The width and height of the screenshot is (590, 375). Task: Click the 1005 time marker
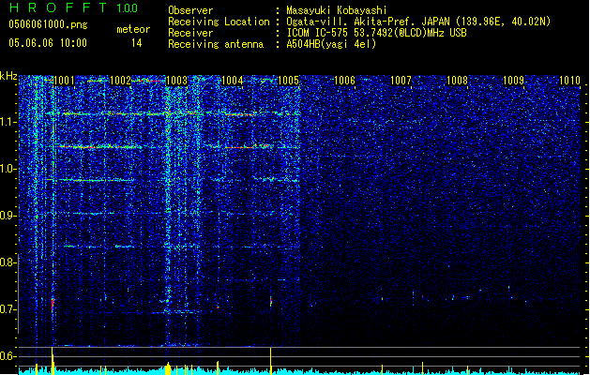289,81
